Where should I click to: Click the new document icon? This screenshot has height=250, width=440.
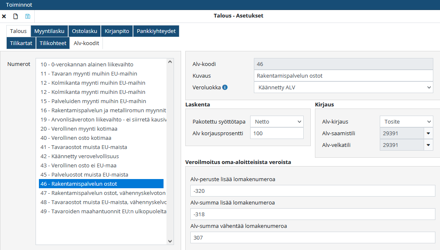16,16
